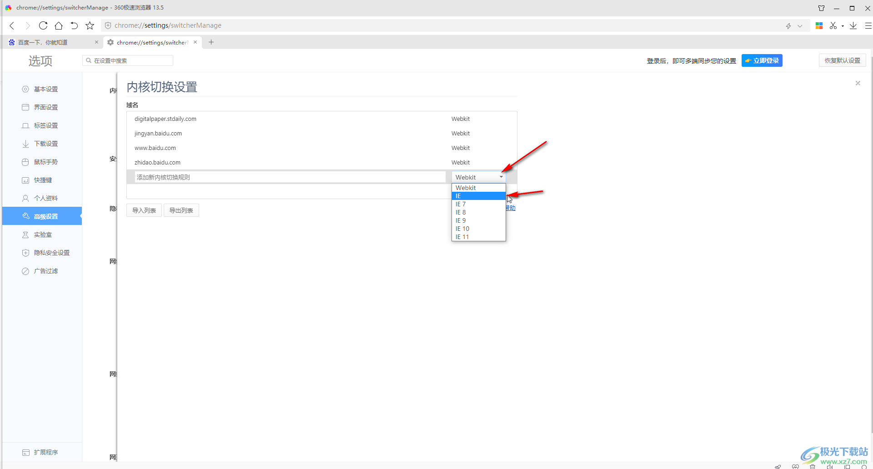Open the browser main menu icon
The image size is (873, 469).
tap(868, 26)
